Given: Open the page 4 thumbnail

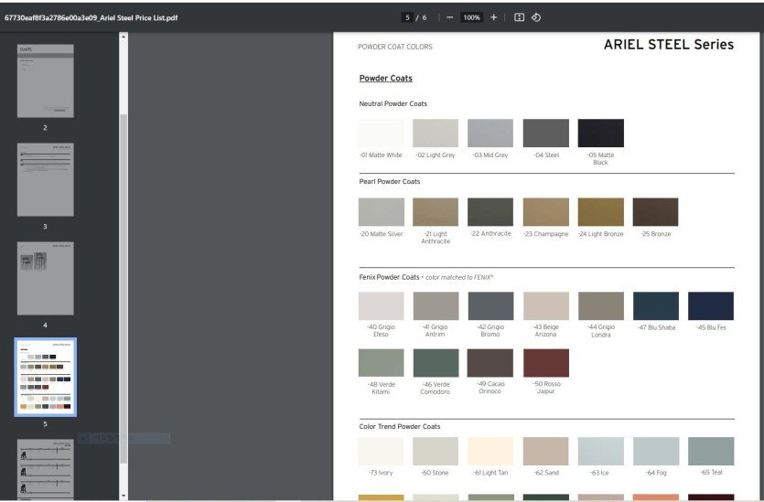Looking at the screenshot, I should tap(46, 279).
